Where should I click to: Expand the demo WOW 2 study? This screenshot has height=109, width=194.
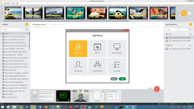(x=1, y=94)
